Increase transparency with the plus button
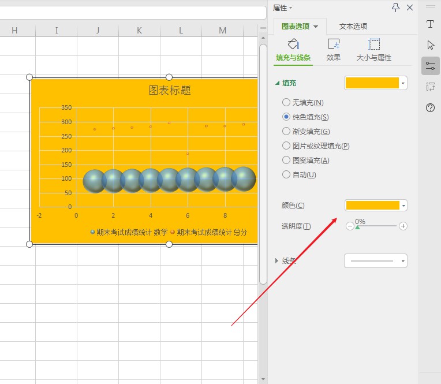441x384 pixels. pos(403,226)
